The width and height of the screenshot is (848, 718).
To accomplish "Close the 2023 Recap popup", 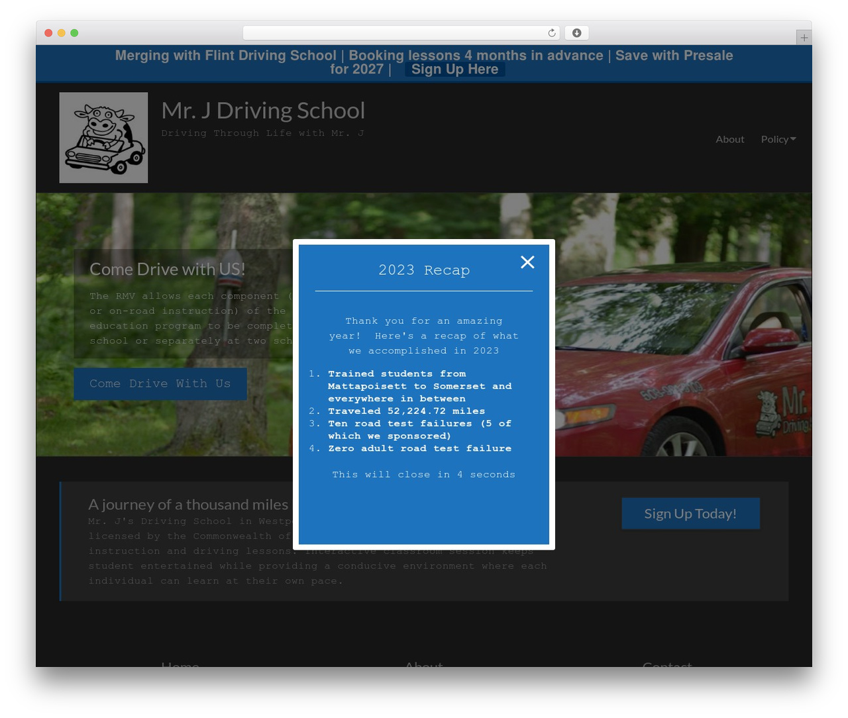I will [x=527, y=262].
